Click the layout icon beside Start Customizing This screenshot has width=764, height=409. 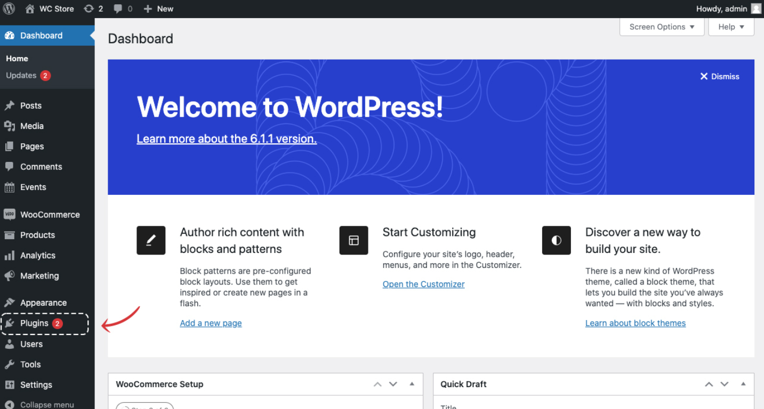click(x=353, y=240)
